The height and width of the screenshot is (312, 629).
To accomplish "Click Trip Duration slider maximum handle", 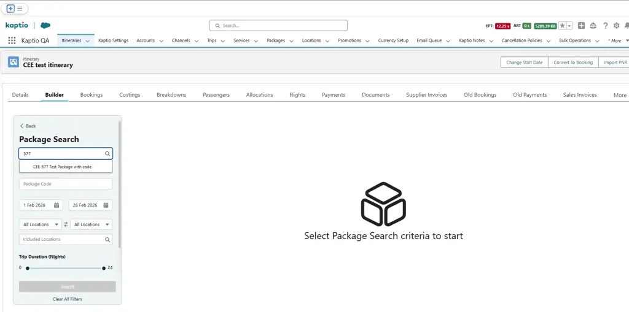I will 104,268.
